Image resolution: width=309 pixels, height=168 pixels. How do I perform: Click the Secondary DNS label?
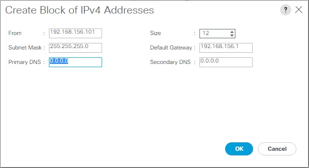(171, 62)
